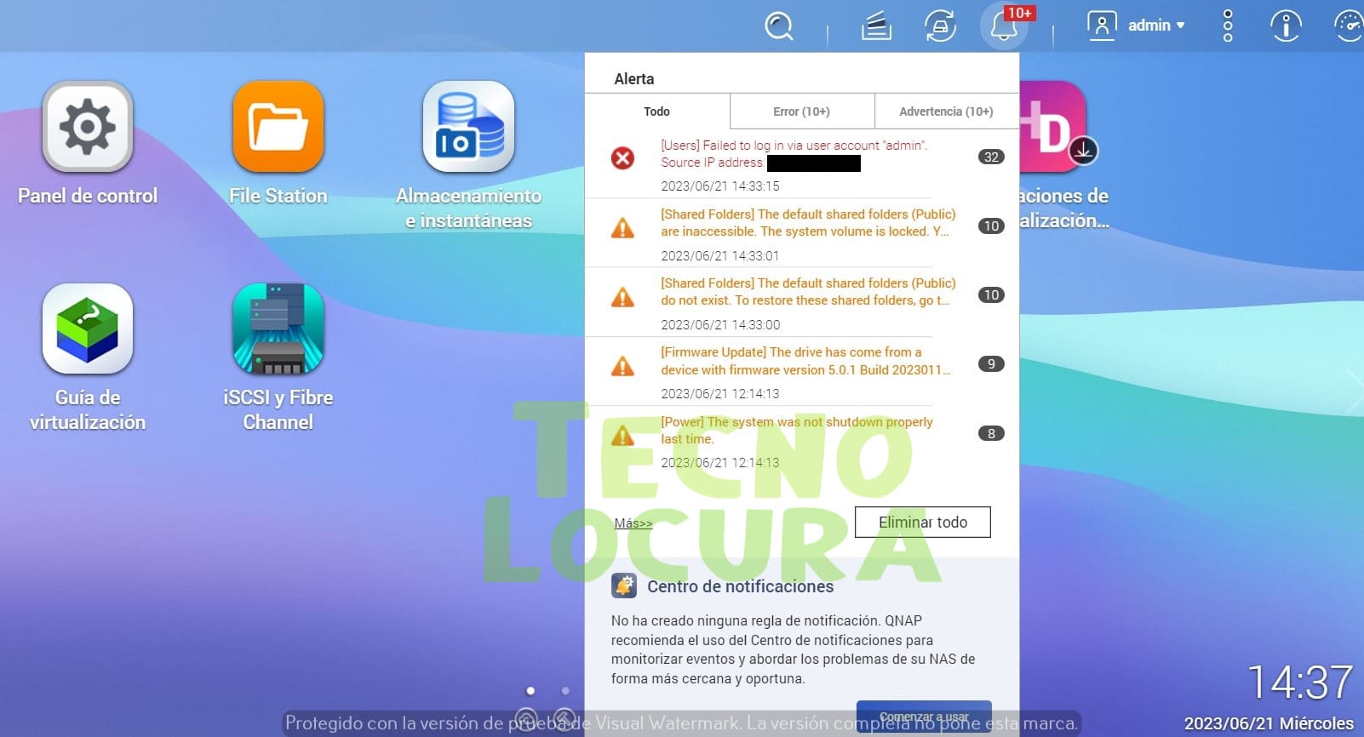This screenshot has width=1364, height=737.
Task: Click the 32 count badge on login error
Action: click(991, 157)
